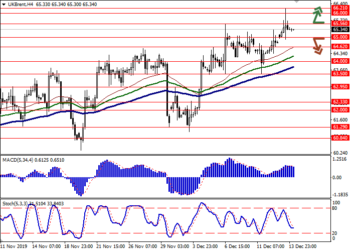This screenshot has height=251, width=351.
Task: Click the 14 Nov 07:00 time marker
Action: click(47, 247)
